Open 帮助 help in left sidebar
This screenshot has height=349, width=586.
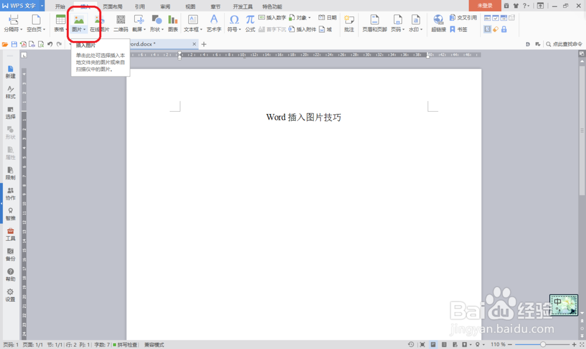click(11, 275)
